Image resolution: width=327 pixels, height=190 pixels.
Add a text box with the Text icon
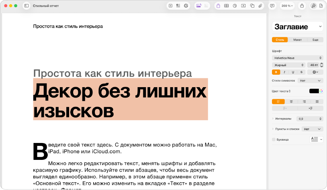point(243,6)
